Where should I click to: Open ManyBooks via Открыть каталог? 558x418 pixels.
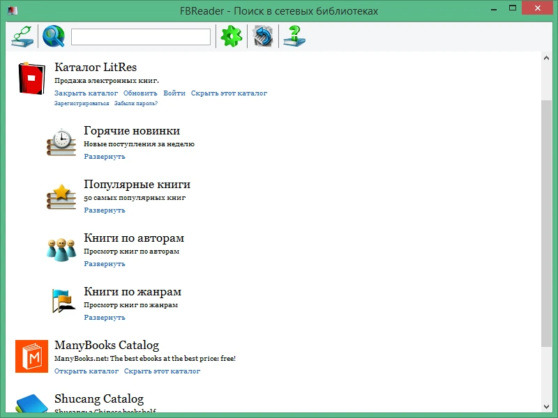tap(86, 371)
